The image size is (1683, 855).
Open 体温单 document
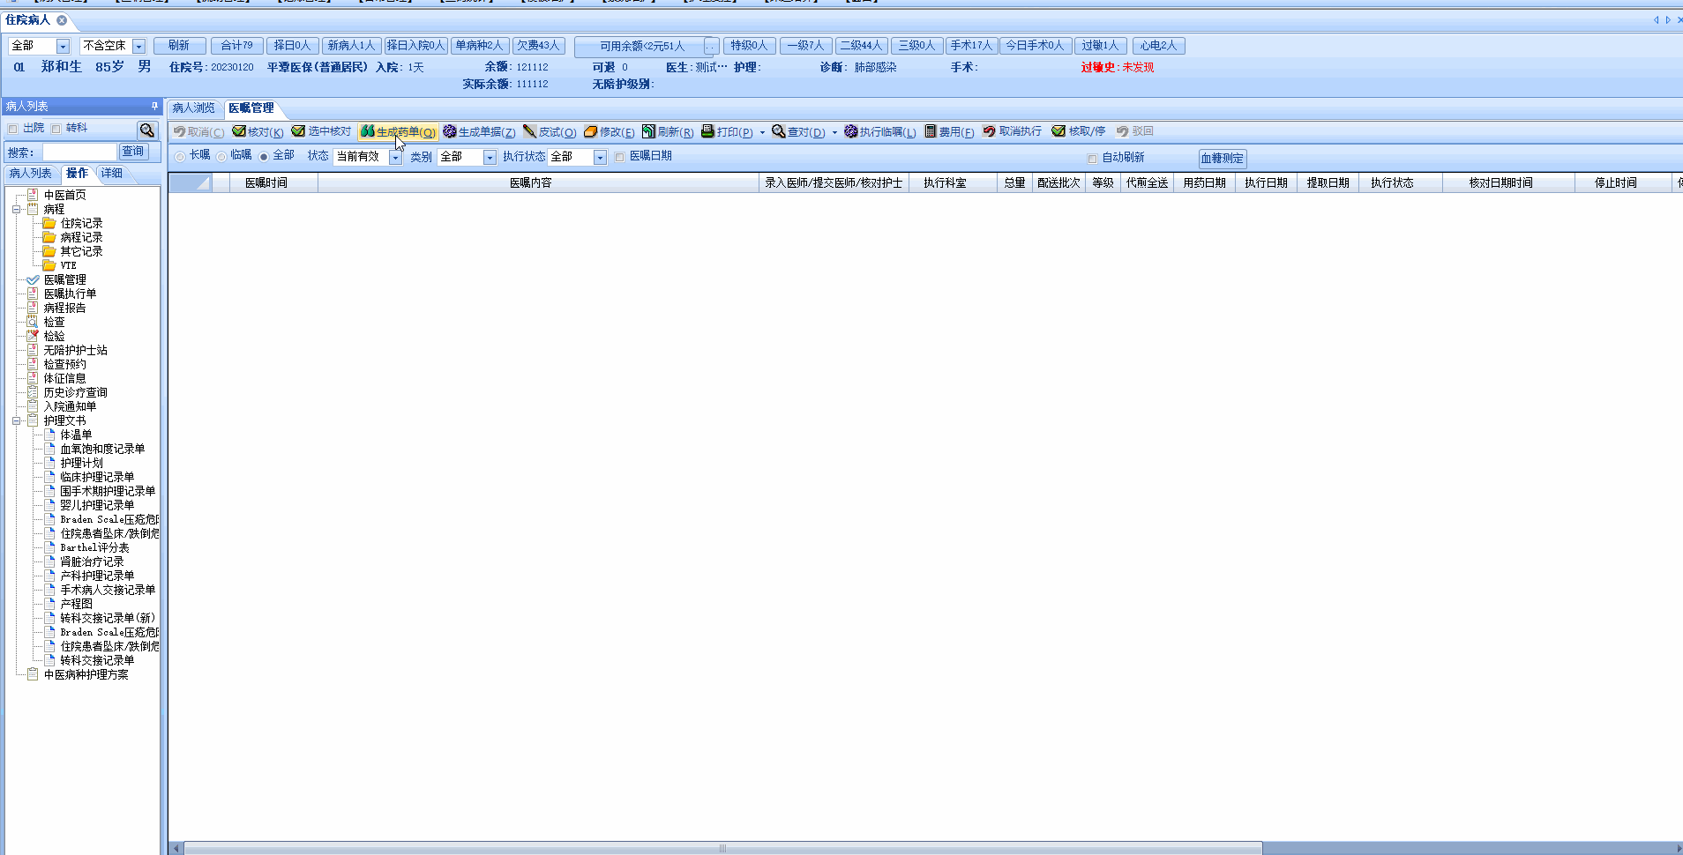pos(69,435)
